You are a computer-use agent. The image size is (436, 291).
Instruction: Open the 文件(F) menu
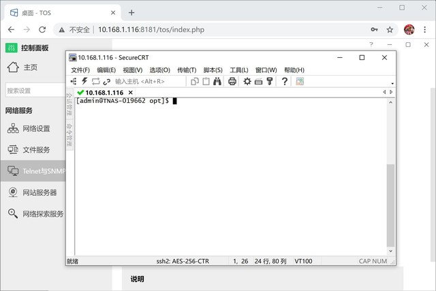pyautogui.click(x=80, y=70)
